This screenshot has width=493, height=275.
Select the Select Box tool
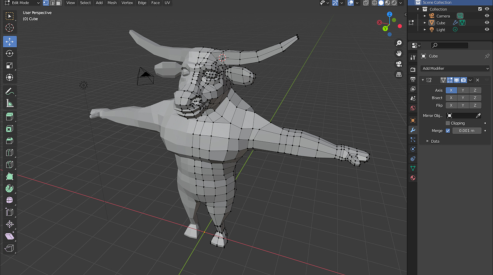tap(10, 16)
